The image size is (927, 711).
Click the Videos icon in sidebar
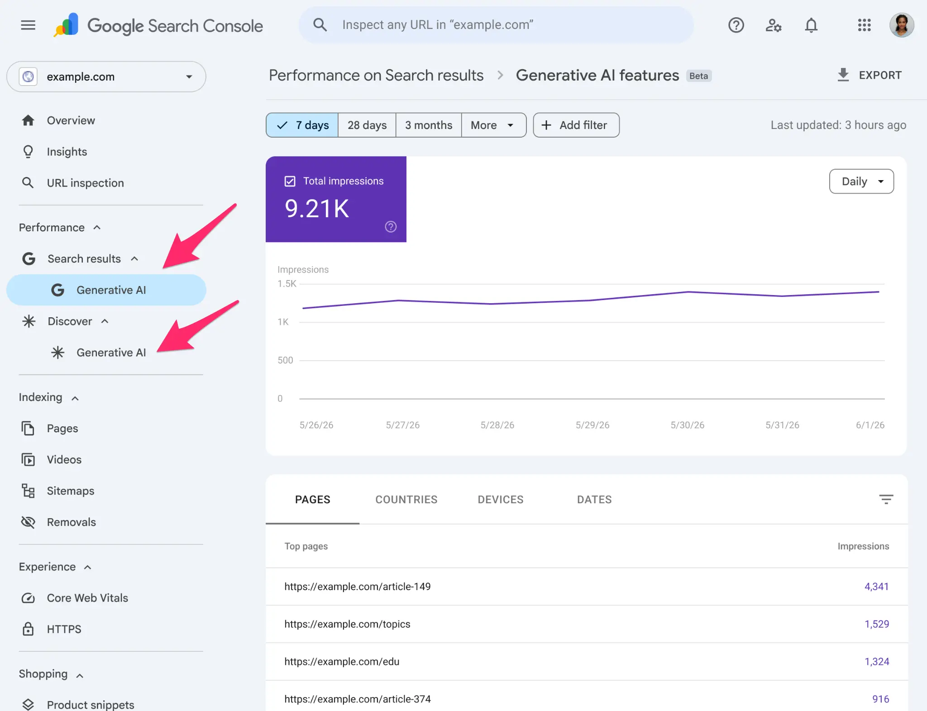coord(28,459)
